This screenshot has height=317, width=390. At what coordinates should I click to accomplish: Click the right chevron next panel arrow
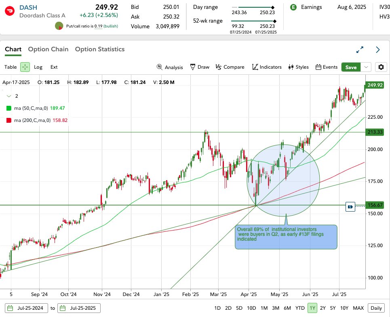pyautogui.click(x=378, y=50)
